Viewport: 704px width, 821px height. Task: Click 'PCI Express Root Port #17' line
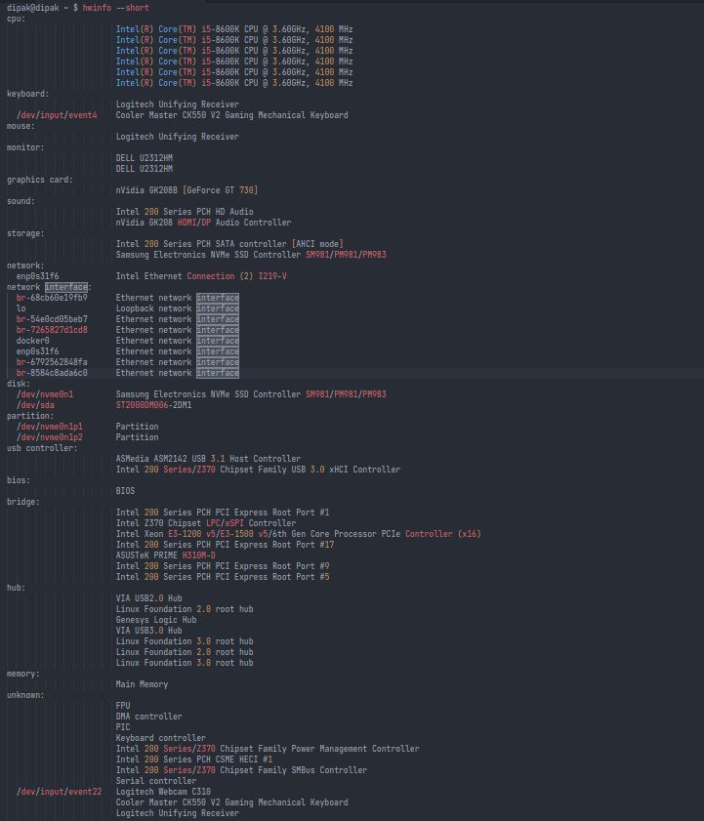tap(225, 545)
